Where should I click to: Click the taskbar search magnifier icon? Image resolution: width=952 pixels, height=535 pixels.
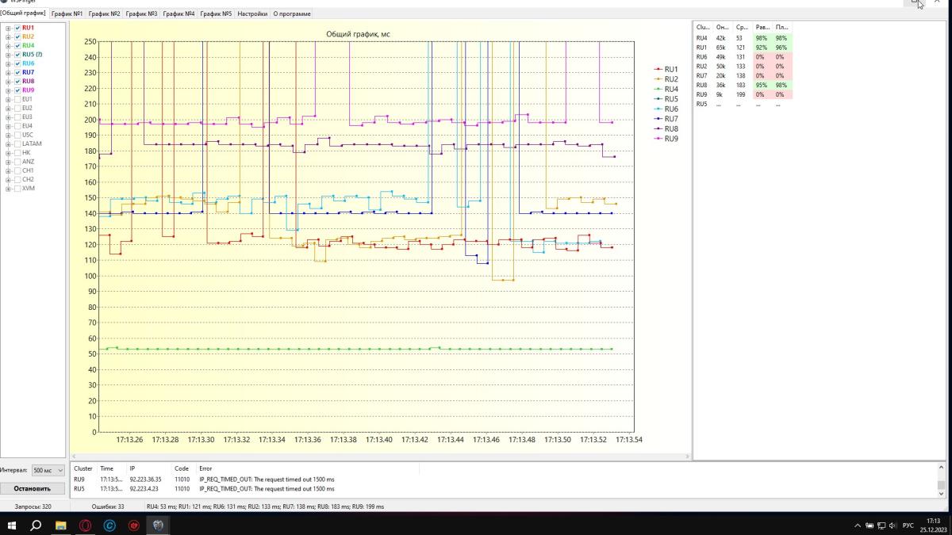tap(36, 525)
